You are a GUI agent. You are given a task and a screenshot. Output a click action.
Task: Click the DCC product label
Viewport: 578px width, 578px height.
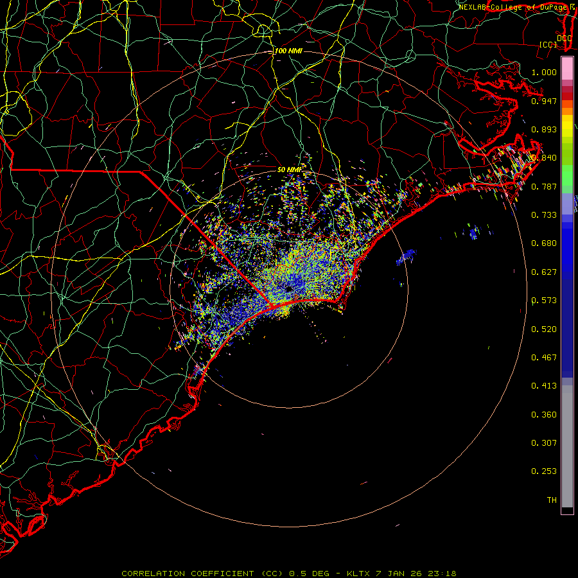tap(565, 39)
